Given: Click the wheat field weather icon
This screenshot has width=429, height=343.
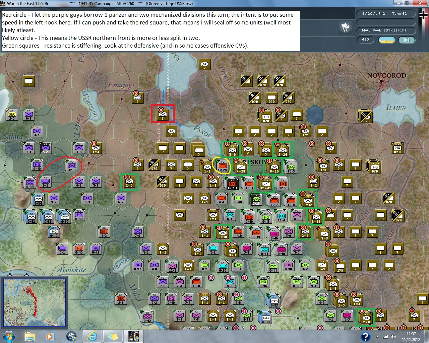Looking at the screenshot, I should click(x=386, y=40).
